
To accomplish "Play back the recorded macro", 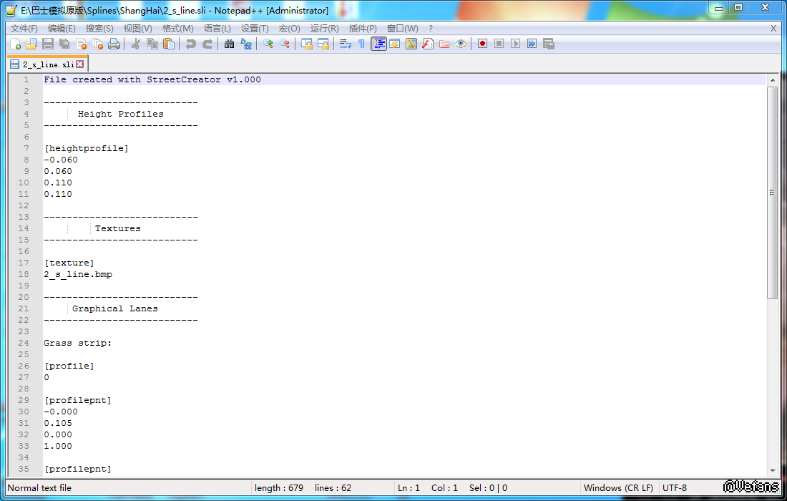I will pyautogui.click(x=515, y=44).
